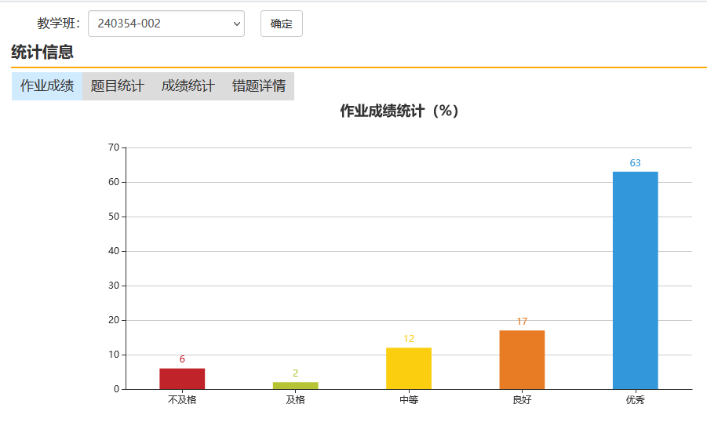Click the blue 优秀 bar
707x426 pixels.
636,280
